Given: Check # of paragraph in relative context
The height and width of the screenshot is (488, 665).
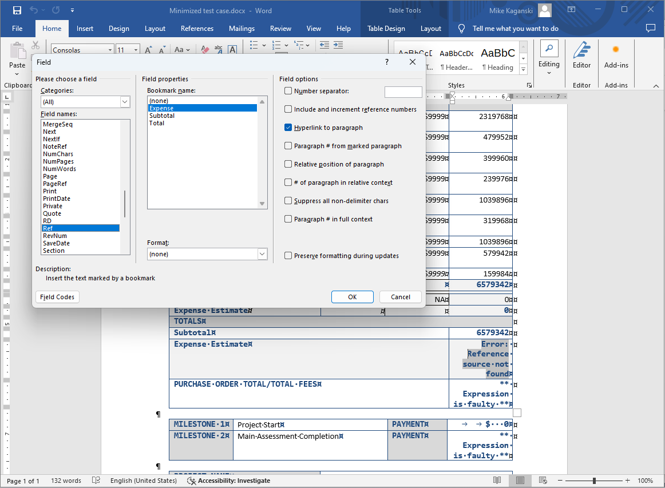Looking at the screenshot, I should [288, 182].
